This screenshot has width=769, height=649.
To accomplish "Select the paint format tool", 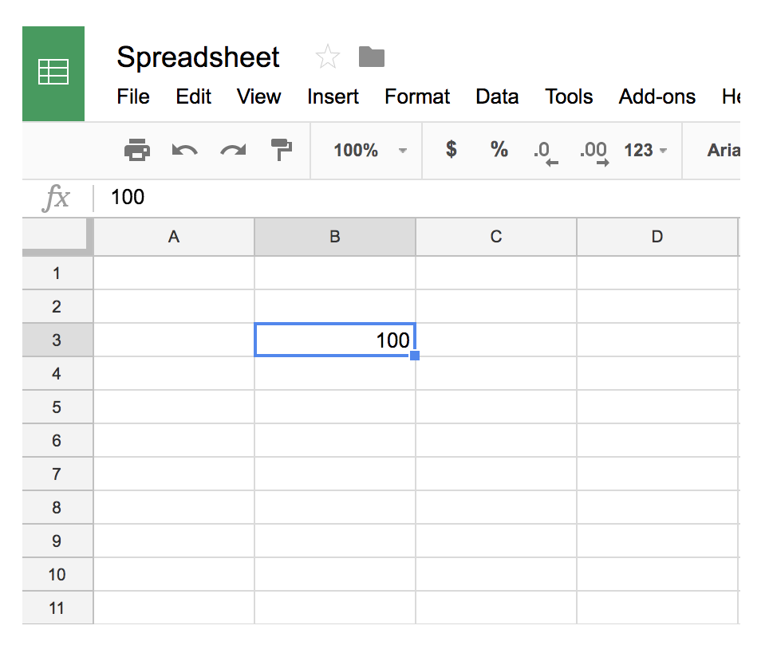I will tap(281, 150).
